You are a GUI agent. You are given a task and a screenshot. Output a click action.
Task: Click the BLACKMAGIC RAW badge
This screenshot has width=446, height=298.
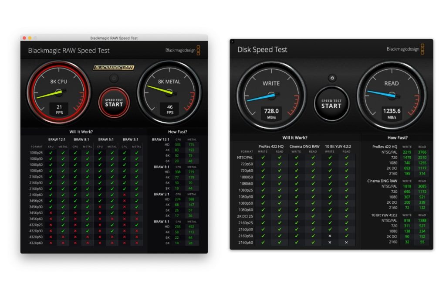click(x=114, y=68)
